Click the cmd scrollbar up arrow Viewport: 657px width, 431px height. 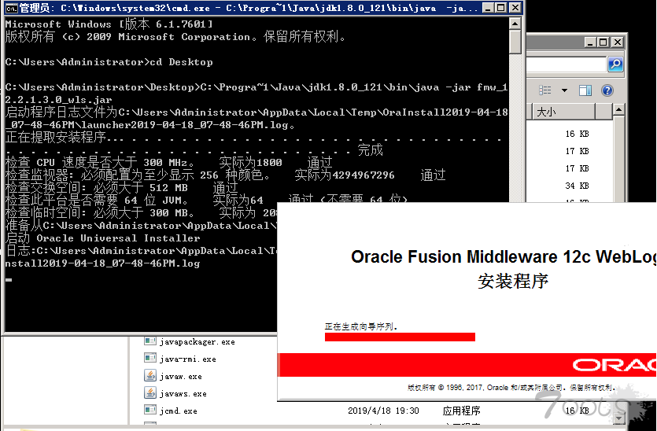[x=515, y=23]
